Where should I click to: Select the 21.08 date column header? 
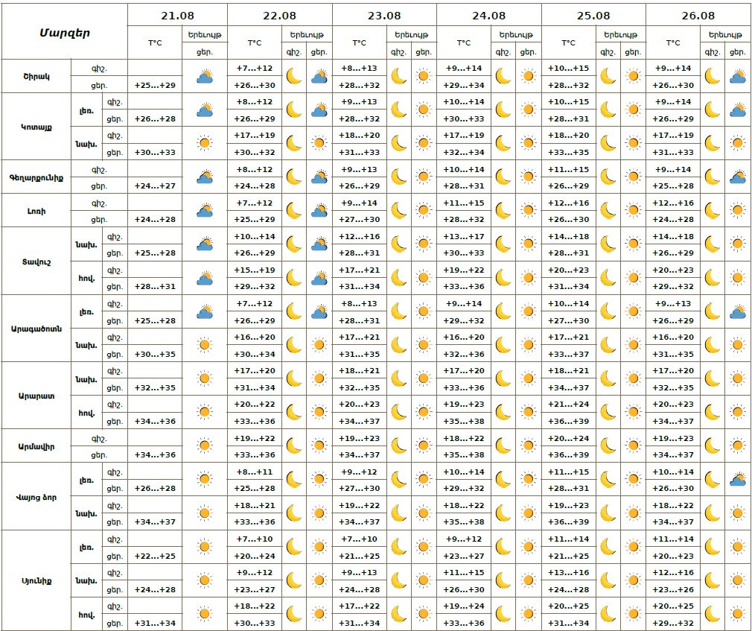(177, 15)
